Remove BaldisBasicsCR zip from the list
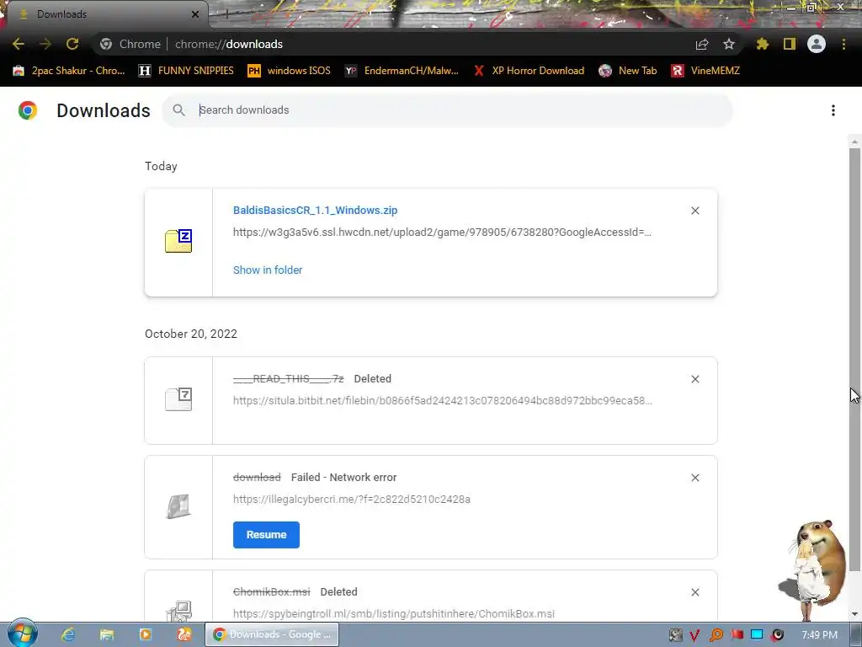 pos(694,211)
